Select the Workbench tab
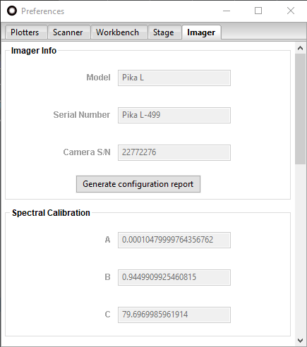307x347 pixels. coord(117,32)
